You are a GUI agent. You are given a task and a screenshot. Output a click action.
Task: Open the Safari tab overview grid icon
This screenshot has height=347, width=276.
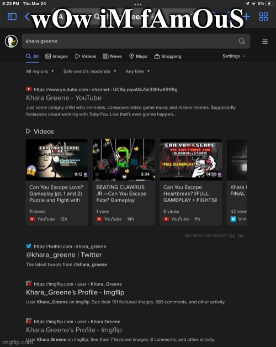[263, 17]
